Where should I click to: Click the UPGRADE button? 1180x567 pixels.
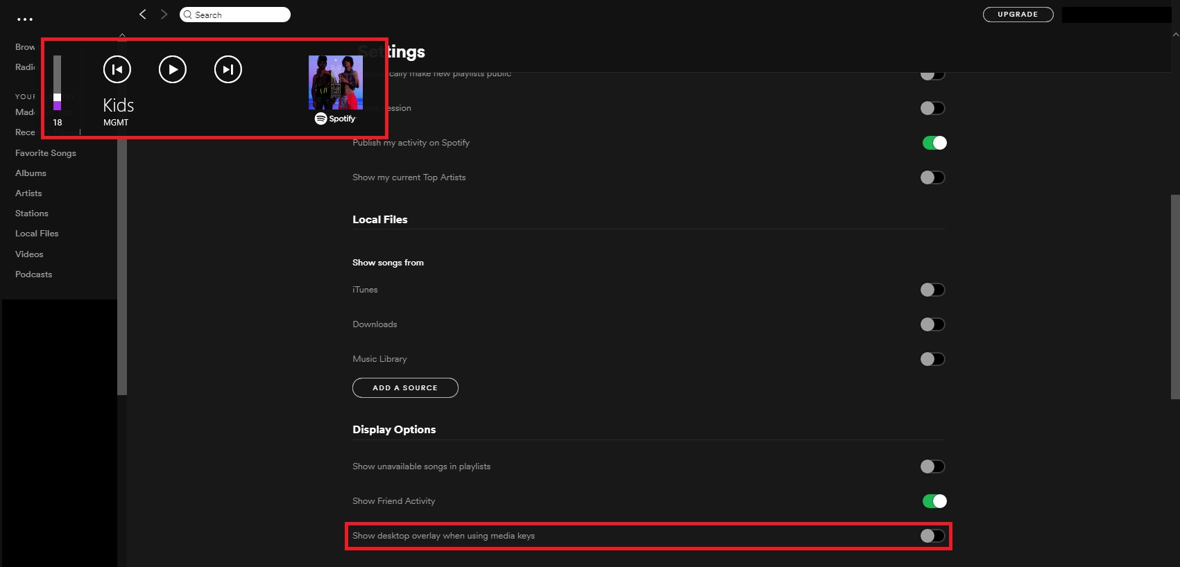(x=1018, y=15)
